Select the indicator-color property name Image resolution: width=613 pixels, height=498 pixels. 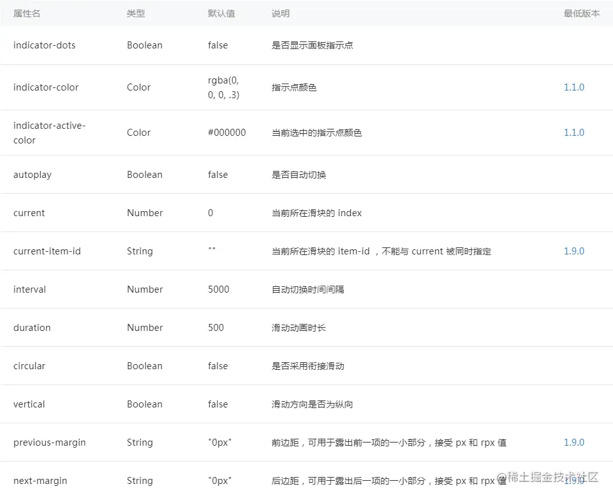[46, 87]
